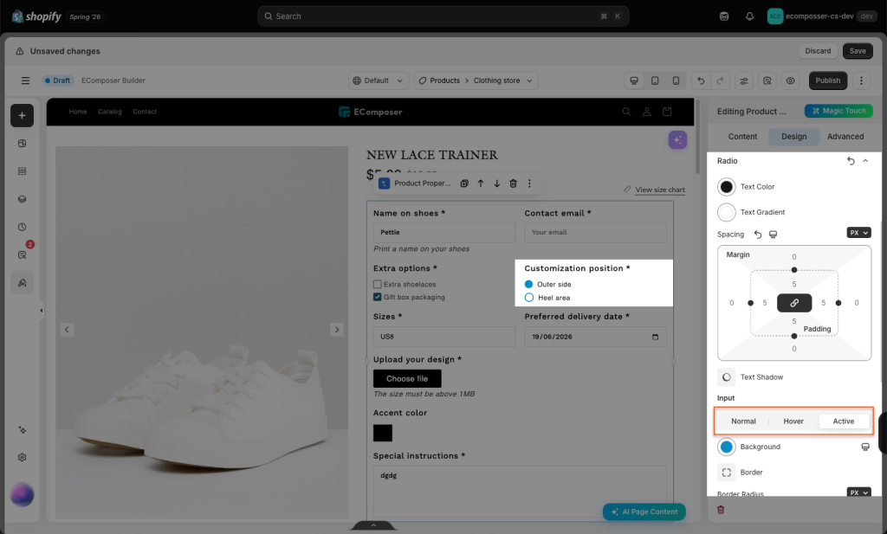Screen dimensions: 887x534
Task: Open the blue Background color swatch
Action: pos(727,447)
